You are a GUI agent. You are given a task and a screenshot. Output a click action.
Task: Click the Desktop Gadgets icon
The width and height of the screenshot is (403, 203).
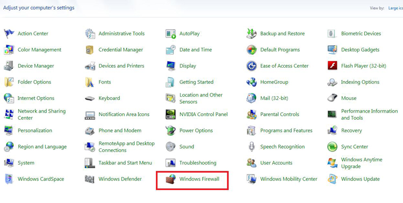pos(332,50)
